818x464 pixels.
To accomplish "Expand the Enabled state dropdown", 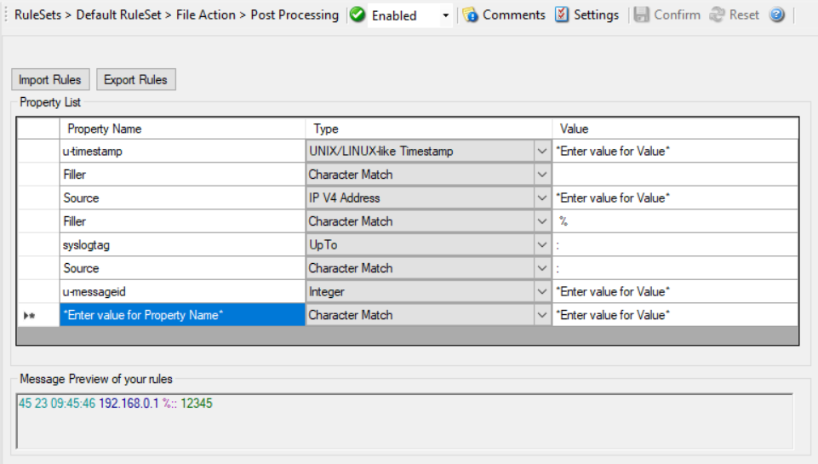I will click(445, 15).
